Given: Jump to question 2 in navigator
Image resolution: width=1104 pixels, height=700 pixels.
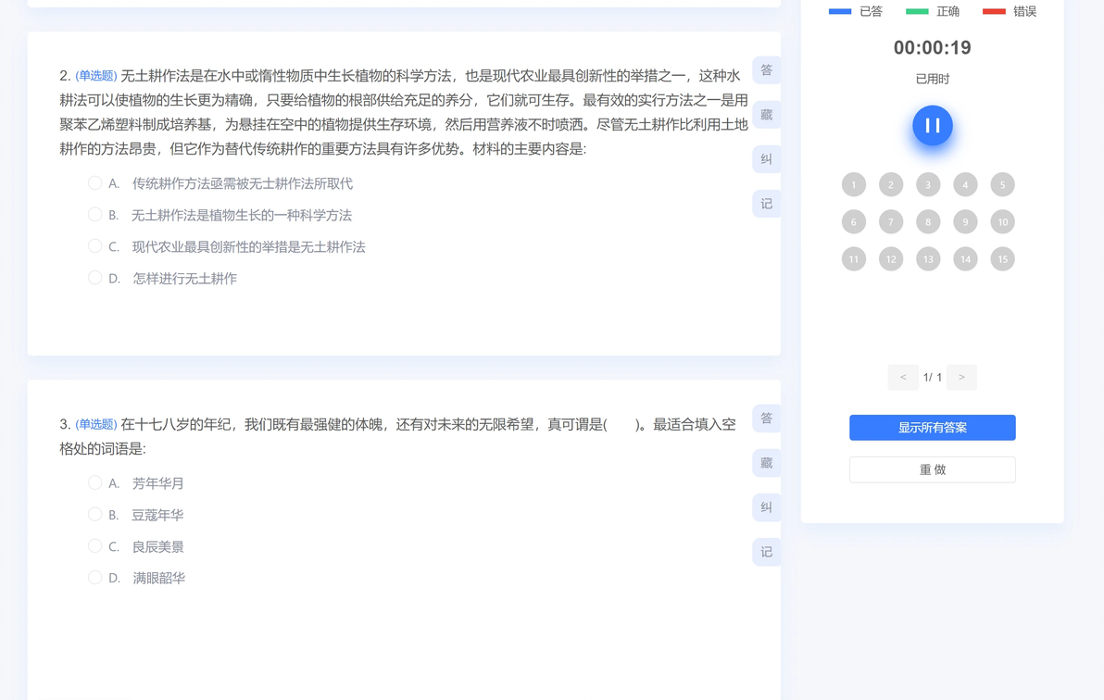Looking at the screenshot, I should 891,184.
